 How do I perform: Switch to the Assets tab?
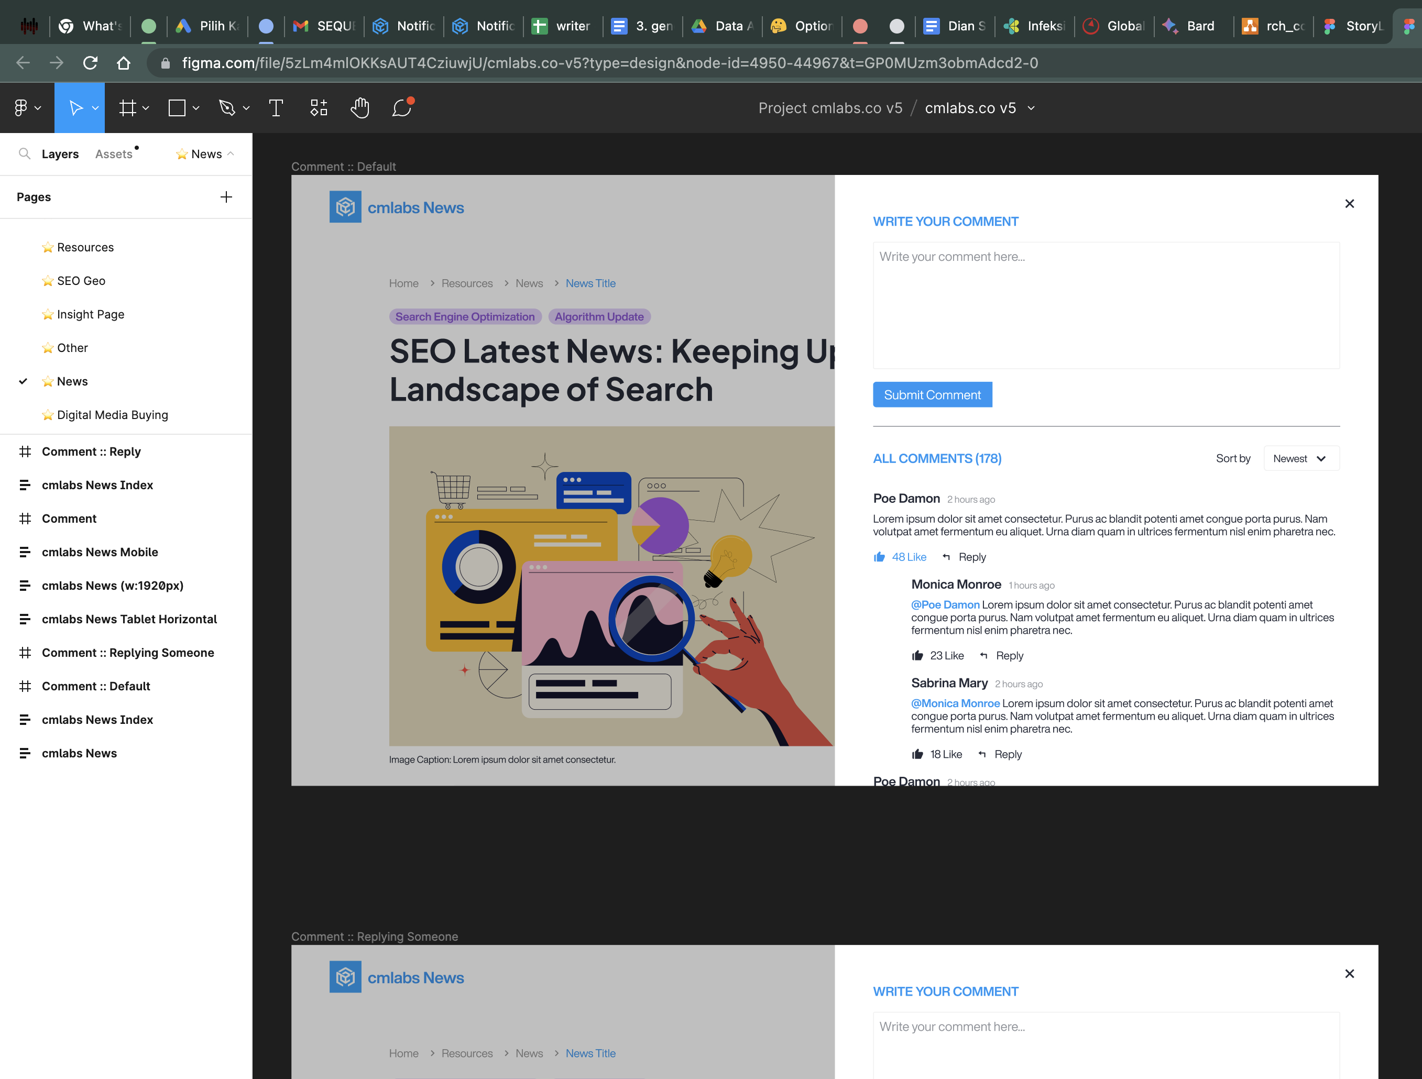(x=114, y=154)
